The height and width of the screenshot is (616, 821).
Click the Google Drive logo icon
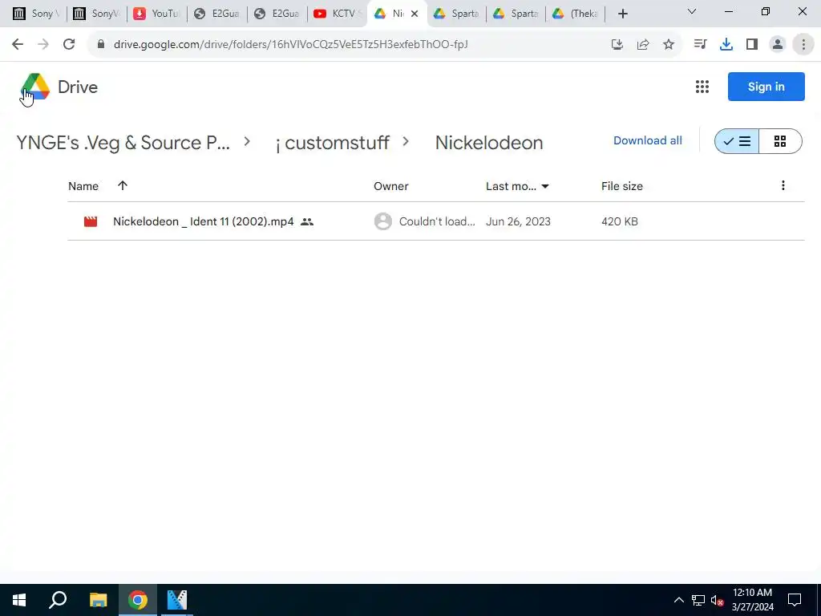(35, 87)
